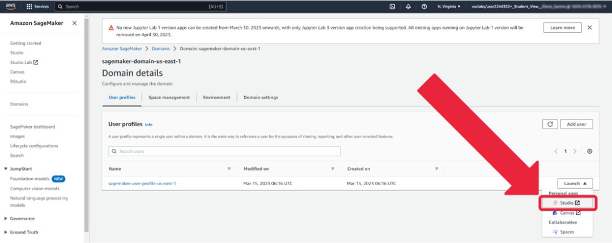Click the AWS top search box

pos(140,7)
